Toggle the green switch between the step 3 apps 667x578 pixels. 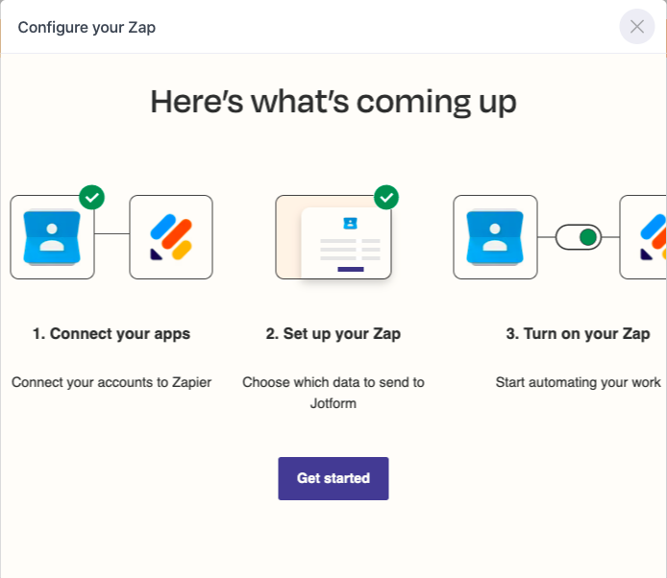pos(579,237)
